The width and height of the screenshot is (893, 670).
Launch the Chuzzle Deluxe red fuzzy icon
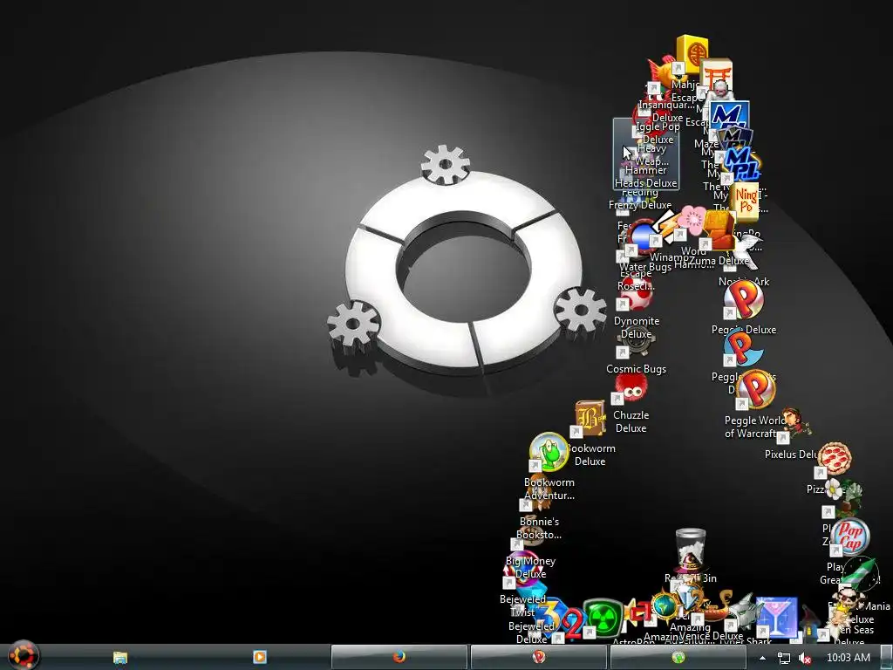click(x=630, y=387)
